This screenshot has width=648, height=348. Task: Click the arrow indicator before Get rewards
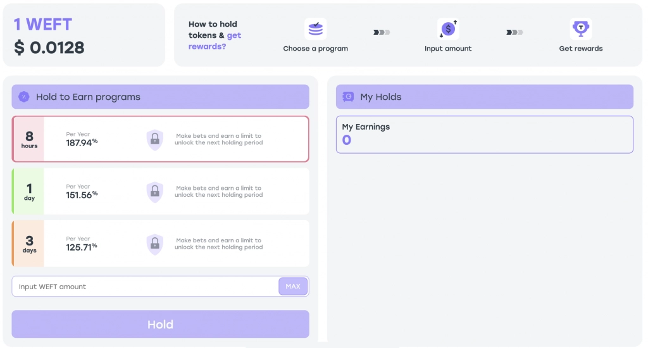coord(514,32)
